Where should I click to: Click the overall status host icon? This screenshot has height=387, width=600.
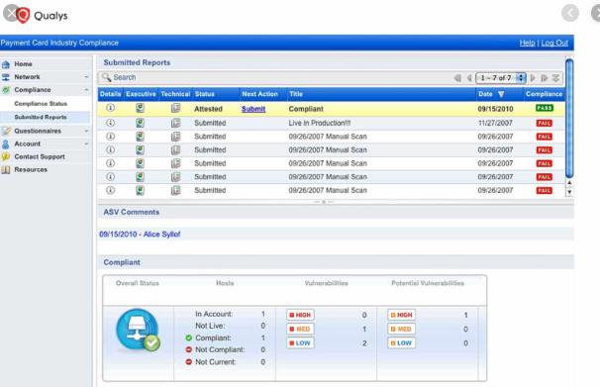(x=138, y=331)
